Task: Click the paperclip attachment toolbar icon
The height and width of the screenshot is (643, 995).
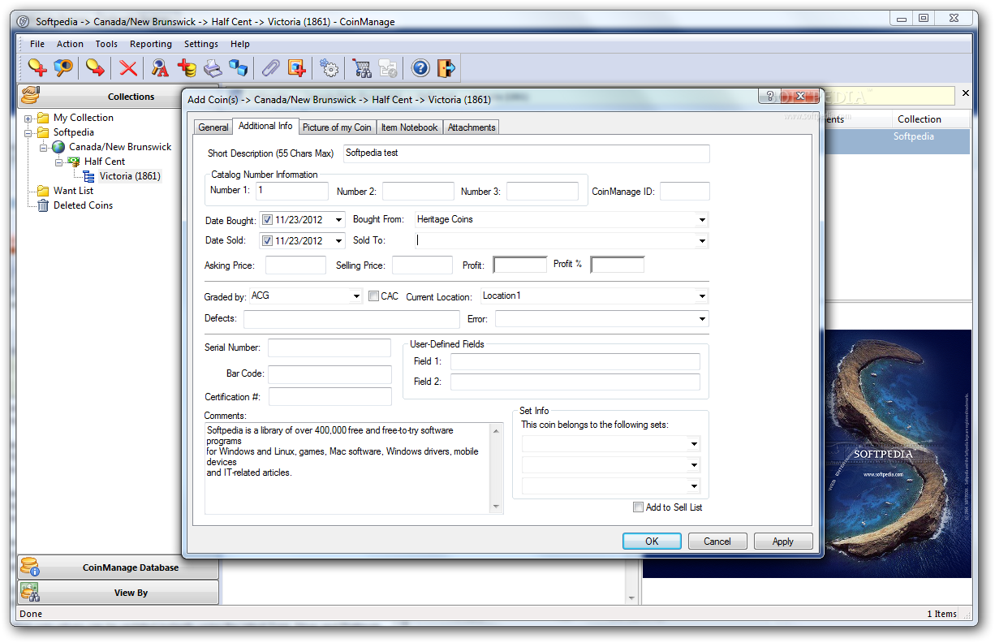Action: coord(270,67)
